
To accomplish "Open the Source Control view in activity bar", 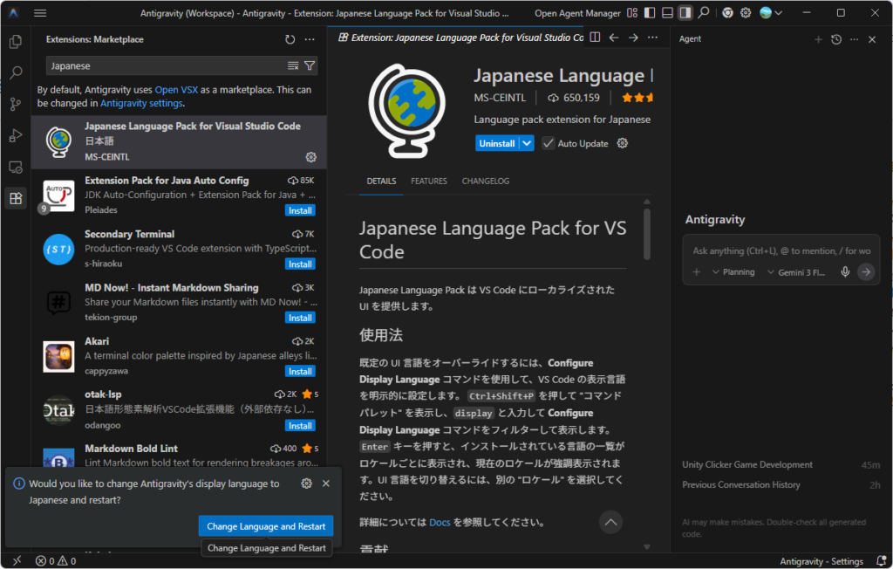I will click(15, 104).
